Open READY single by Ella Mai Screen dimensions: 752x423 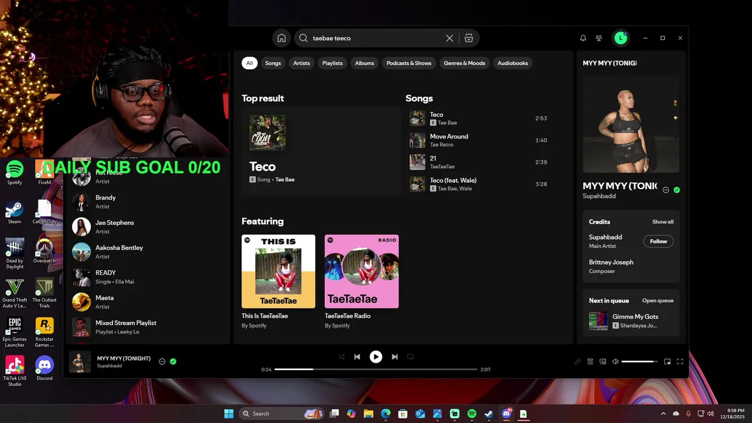tap(147, 277)
